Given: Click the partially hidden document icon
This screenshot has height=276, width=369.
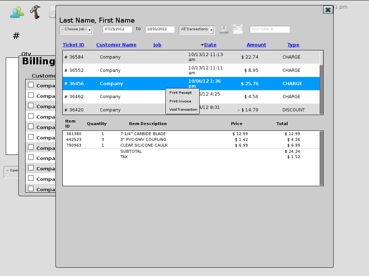Looking at the screenshot, I should [x=53, y=12].
